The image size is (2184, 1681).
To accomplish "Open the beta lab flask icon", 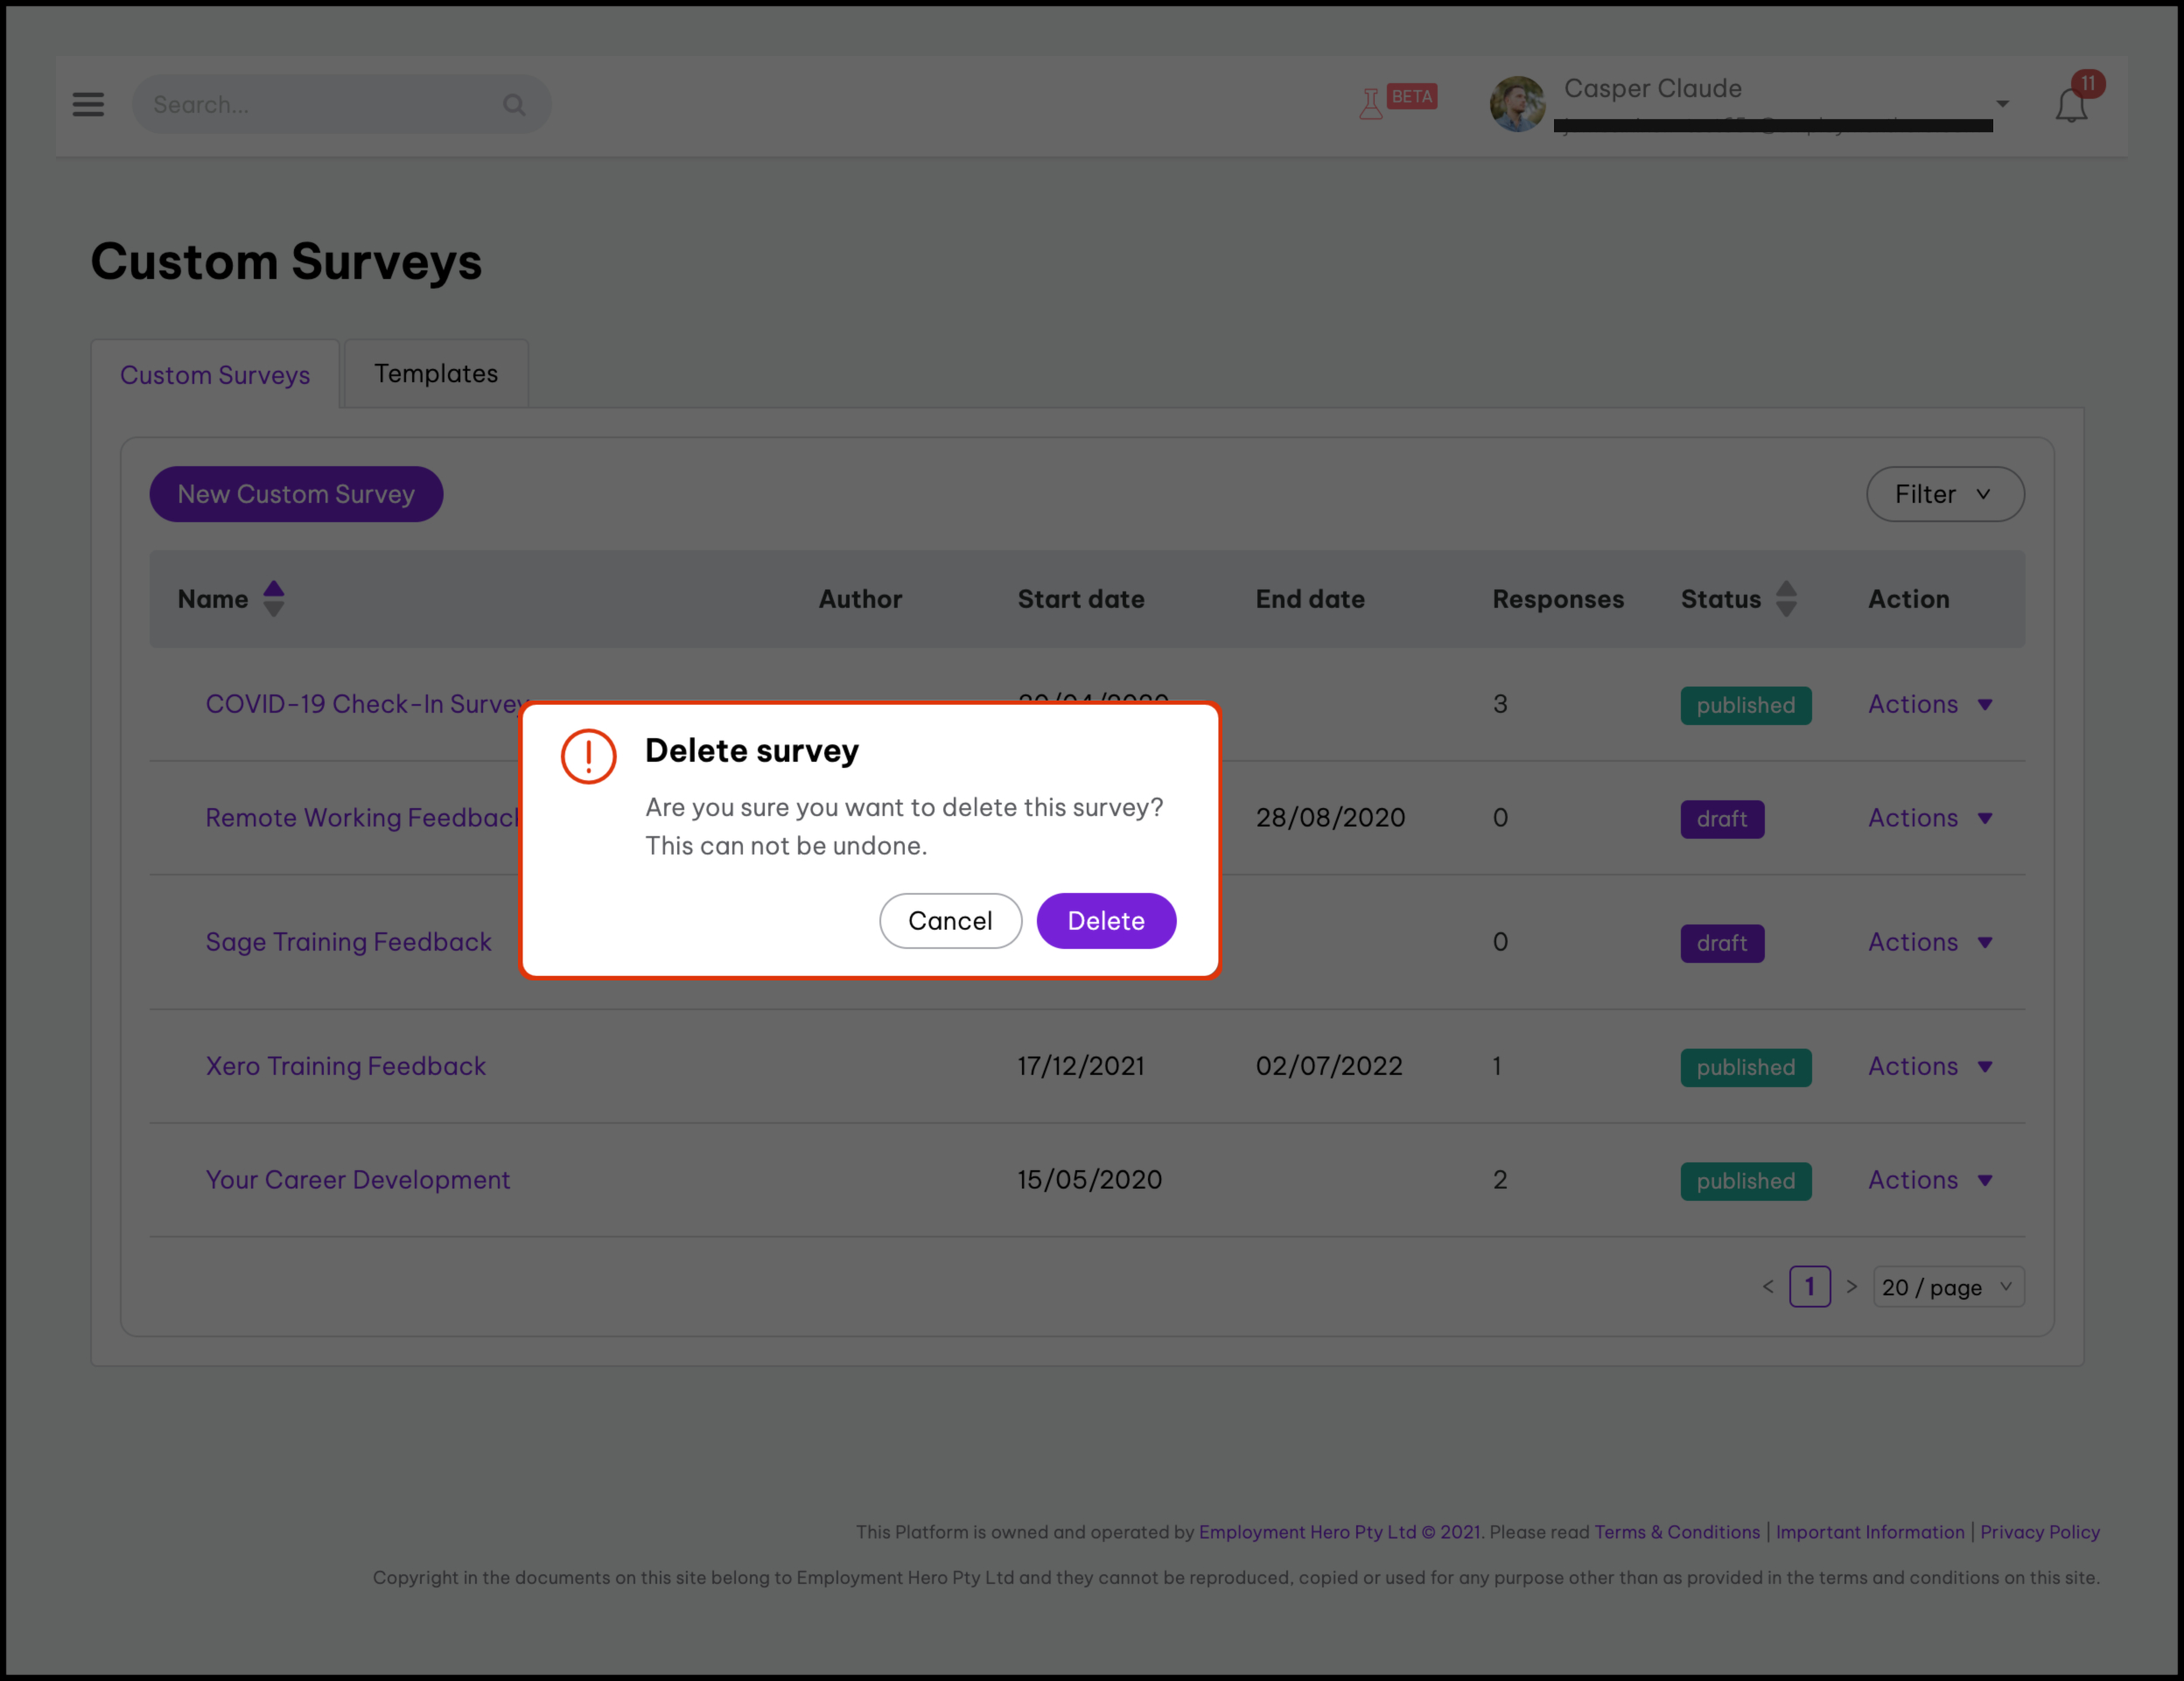I will click(x=1371, y=103).
